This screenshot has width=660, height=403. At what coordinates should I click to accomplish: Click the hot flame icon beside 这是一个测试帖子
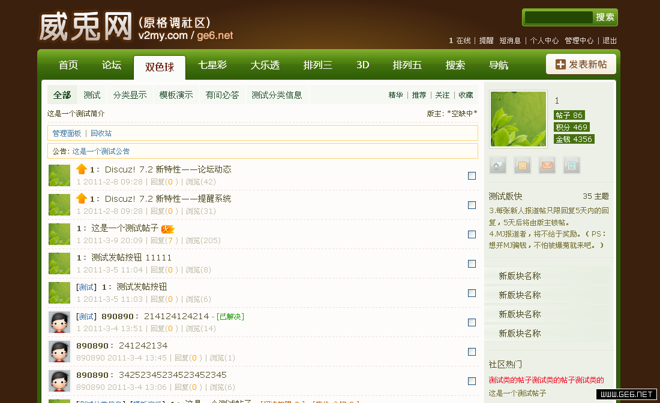click(x=167, y=229)
